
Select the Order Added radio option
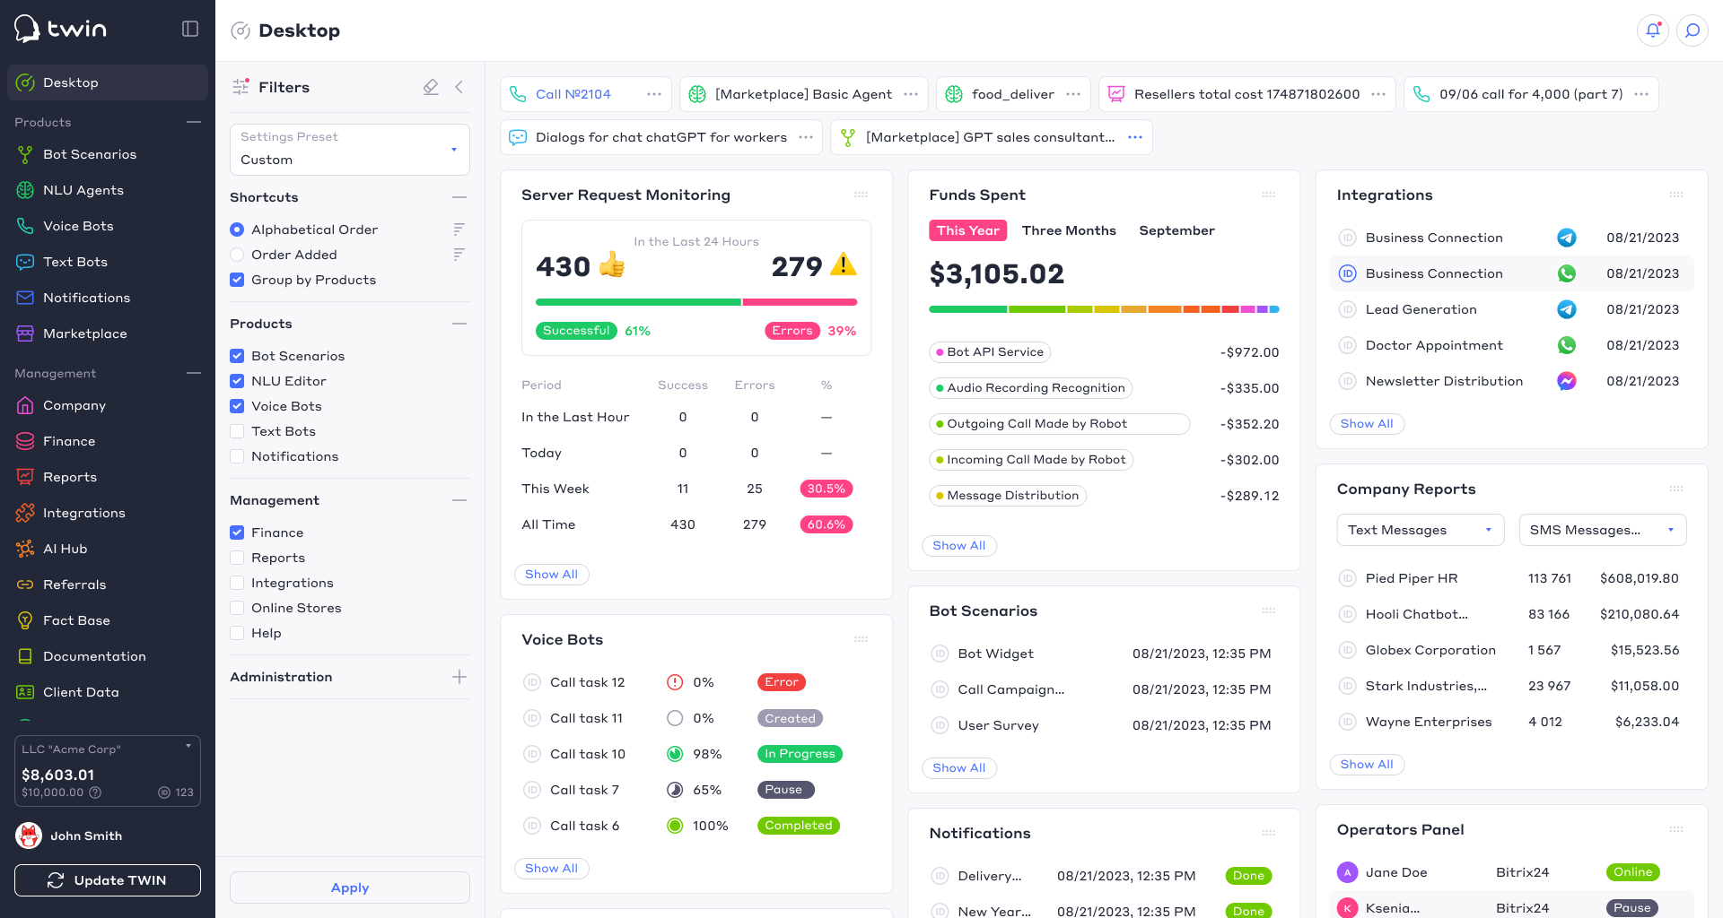237,255
